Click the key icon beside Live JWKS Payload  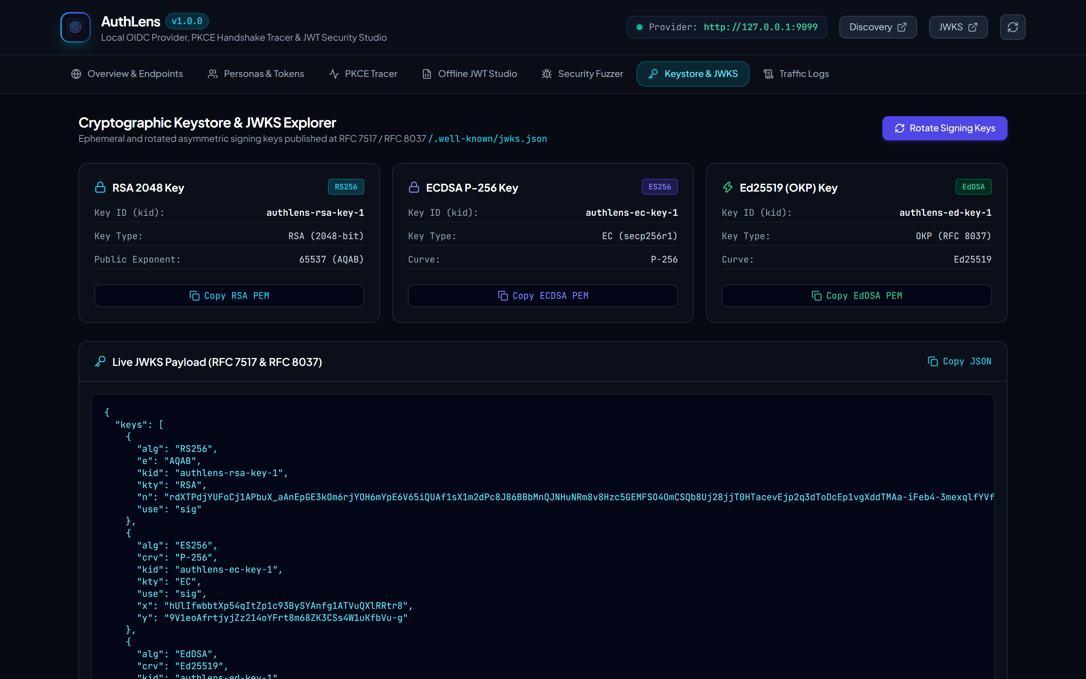click(x=100, y=361)
